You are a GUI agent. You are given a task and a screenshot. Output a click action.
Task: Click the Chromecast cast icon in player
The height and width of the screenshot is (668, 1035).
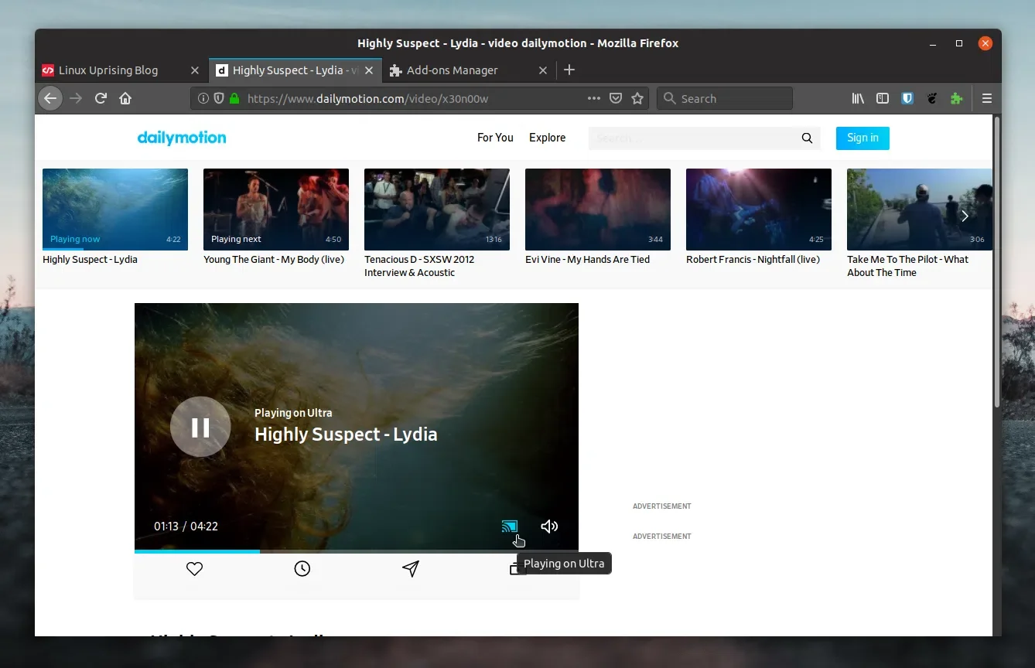coord(509,527)
